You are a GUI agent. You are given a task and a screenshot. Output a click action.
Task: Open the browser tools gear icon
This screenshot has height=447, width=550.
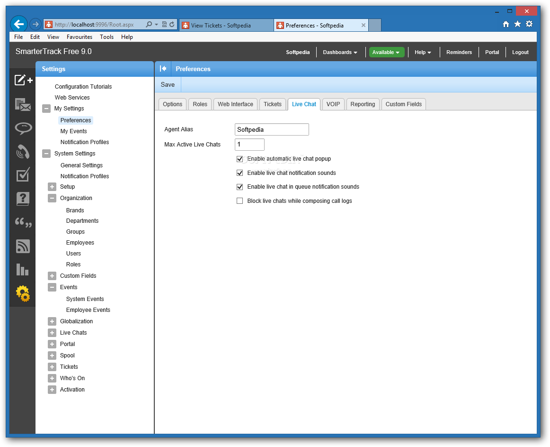pyautogui.click(x=529, y=24)
